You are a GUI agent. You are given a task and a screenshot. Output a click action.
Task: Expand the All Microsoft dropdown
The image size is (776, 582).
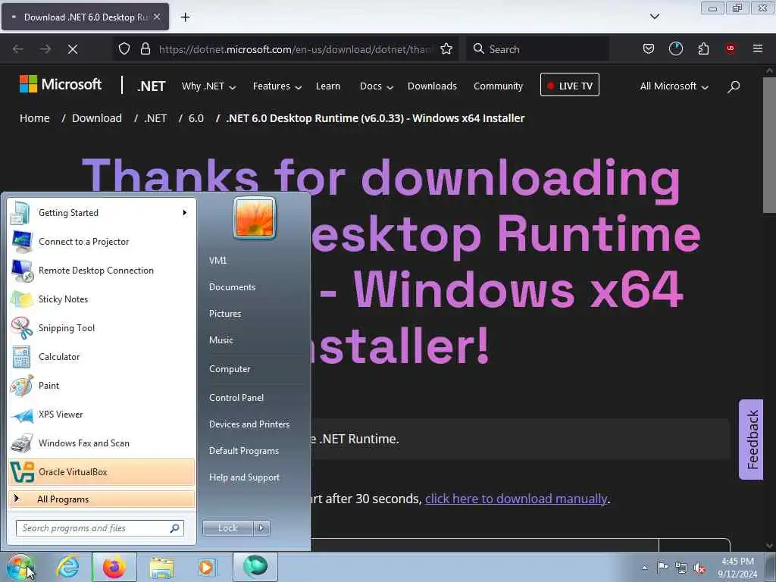pyautogui.click(x=674, y=86)
